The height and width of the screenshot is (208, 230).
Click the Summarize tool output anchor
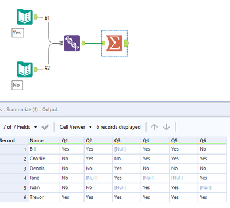tap(126, 43)
